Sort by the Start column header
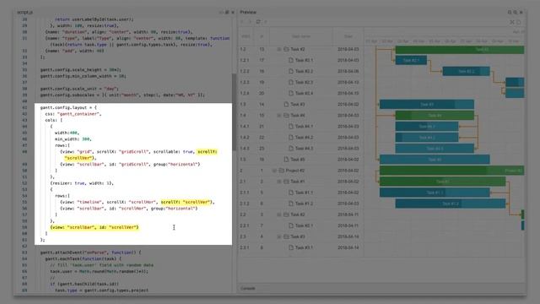 pos(348,36)
